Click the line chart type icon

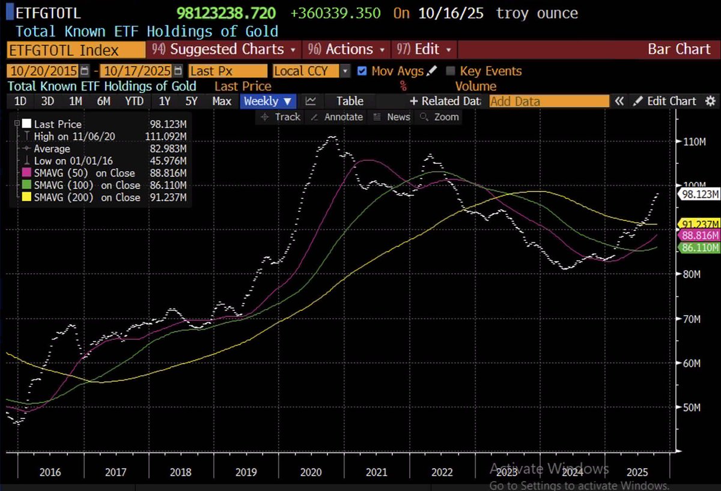click(x=311, y=101)
